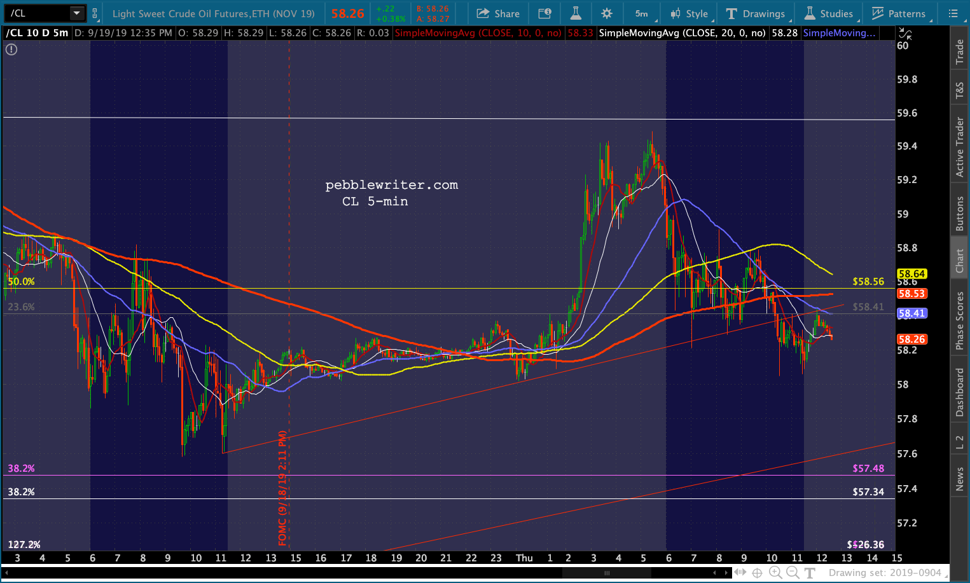The height and width of the screenshot is (583, 970).
Task: Click the zoom in magnifier icon
Action: tap(775, 573)
